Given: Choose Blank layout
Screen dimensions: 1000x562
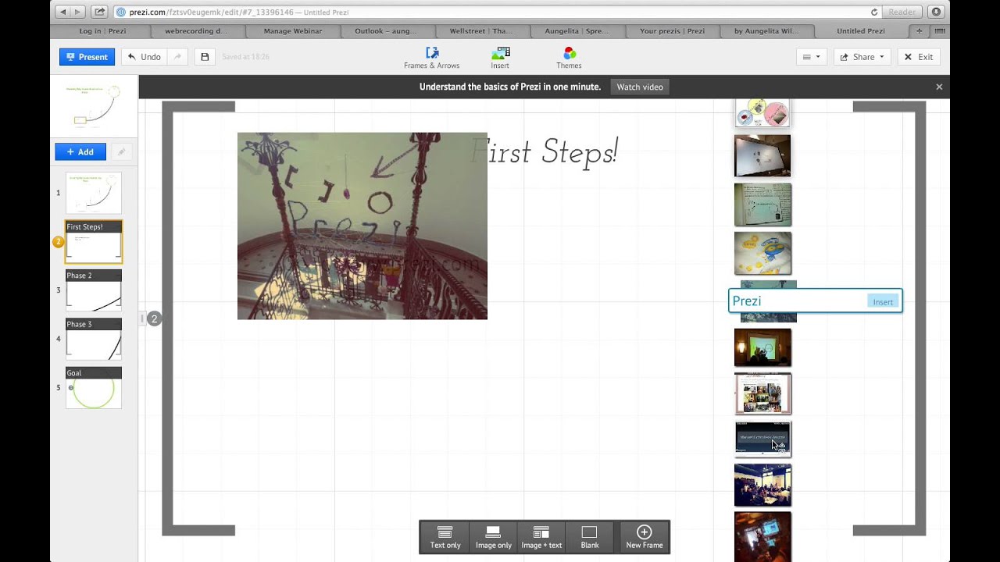Looking at the screenshot, I should (590, 537).
